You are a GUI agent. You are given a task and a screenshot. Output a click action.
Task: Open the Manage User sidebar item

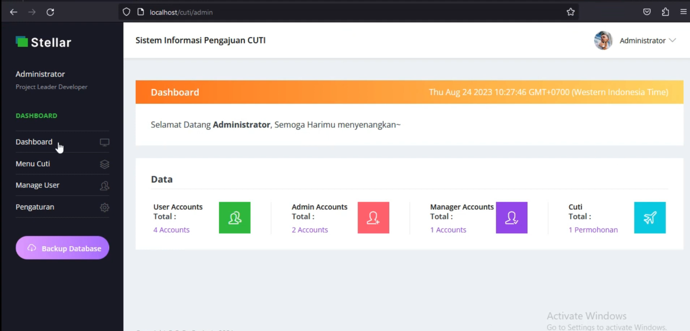[x=62, y=185]
